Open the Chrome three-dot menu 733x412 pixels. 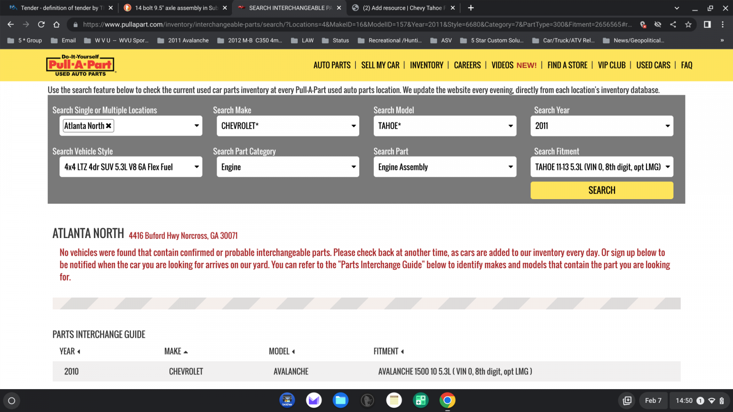click(x=722, y=24)
